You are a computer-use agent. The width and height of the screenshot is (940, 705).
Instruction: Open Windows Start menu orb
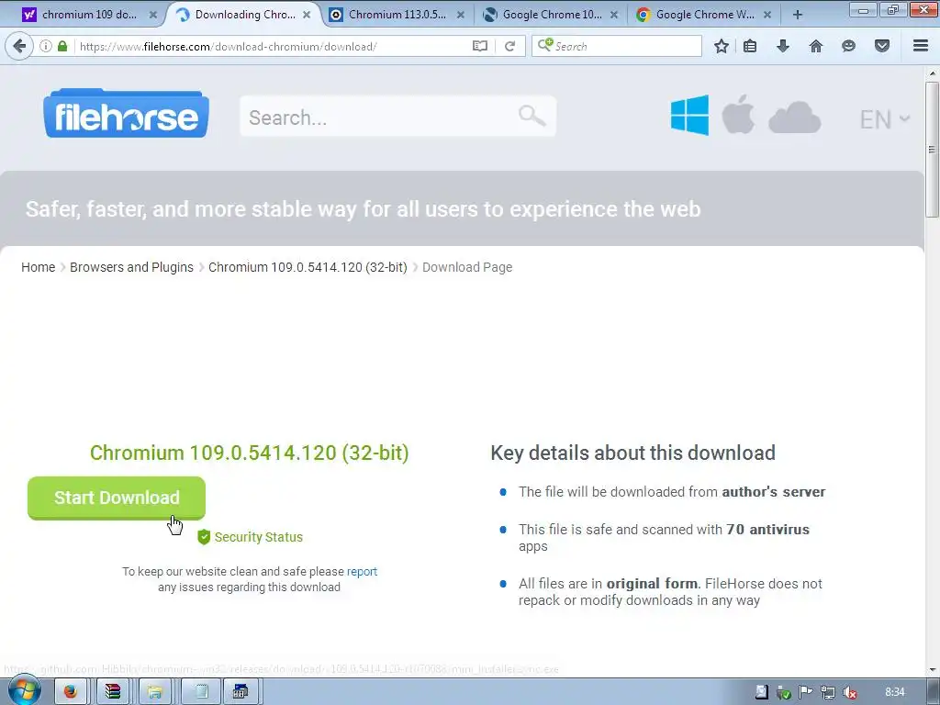[25, 691]
